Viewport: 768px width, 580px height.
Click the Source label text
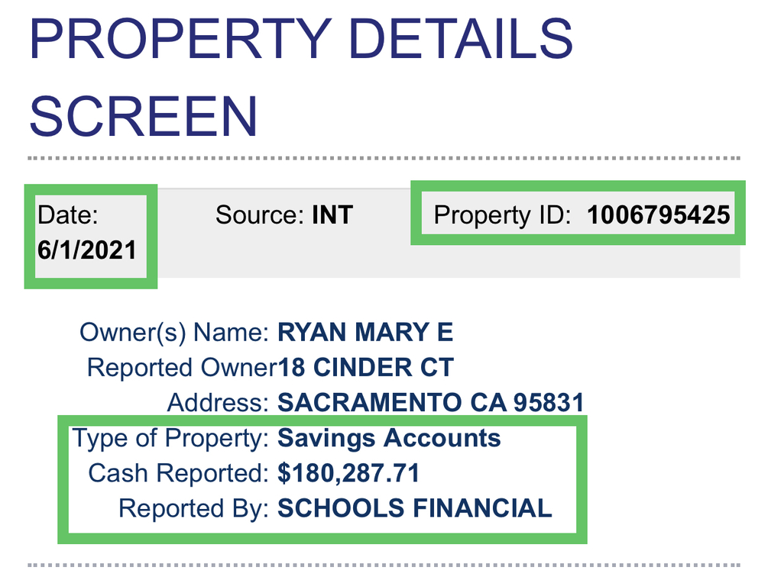260,215
